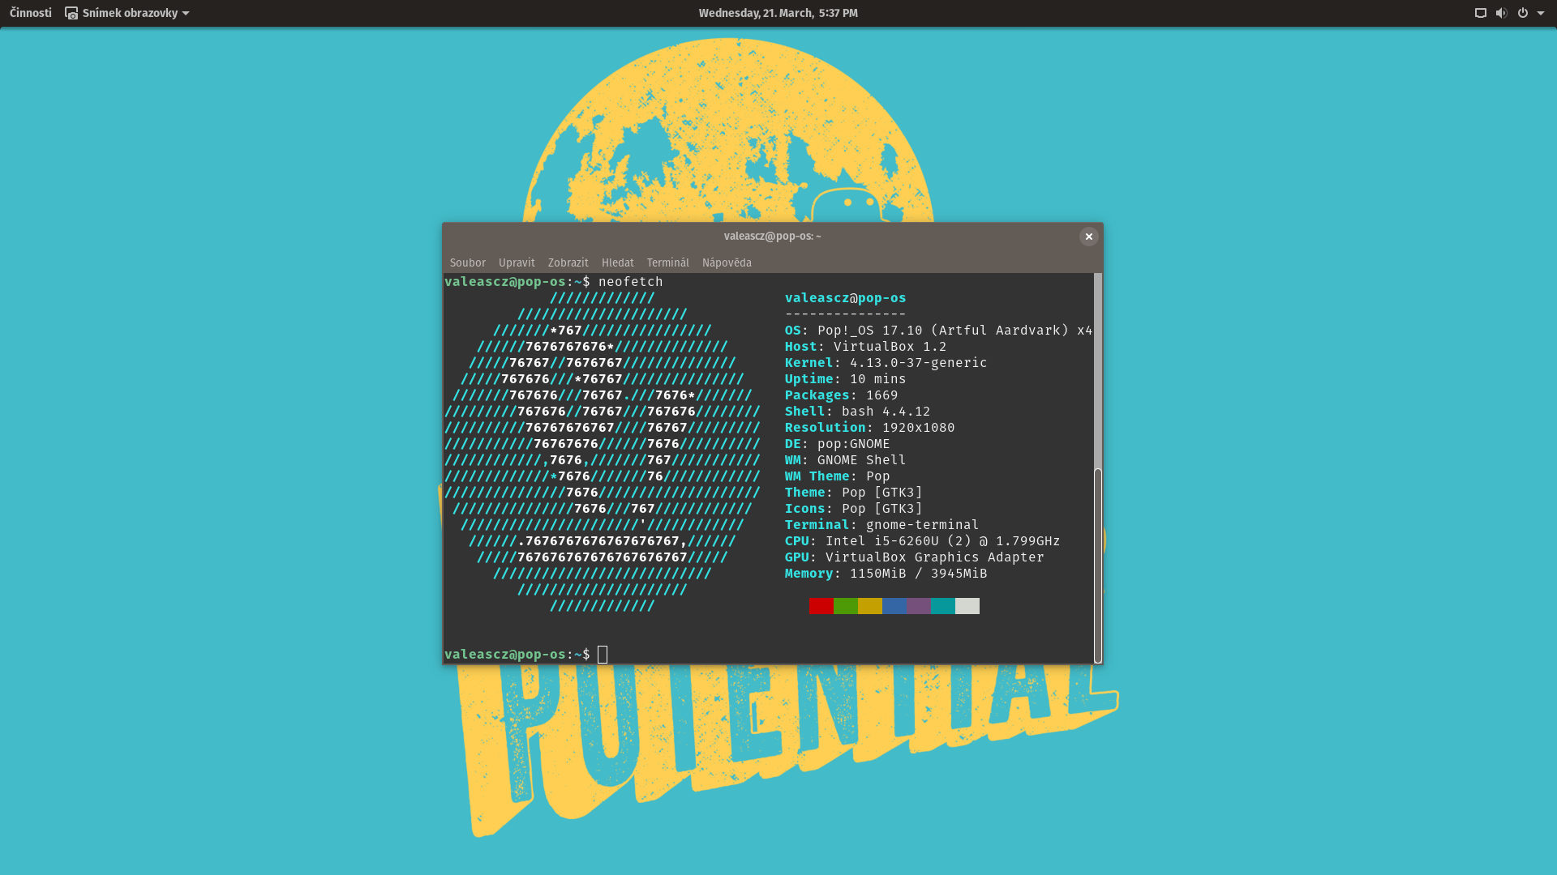Click the green color block in neofetch
The width and height of the screenshot is (1557, 875).
coord(845,606)
